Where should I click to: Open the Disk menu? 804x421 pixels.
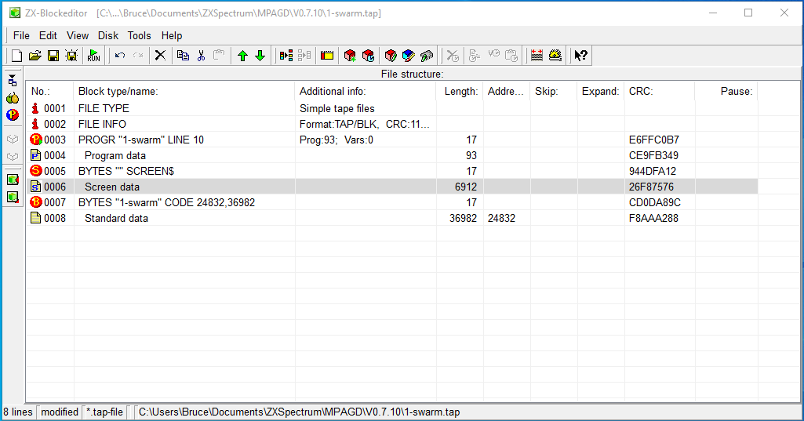coord(108,35)
